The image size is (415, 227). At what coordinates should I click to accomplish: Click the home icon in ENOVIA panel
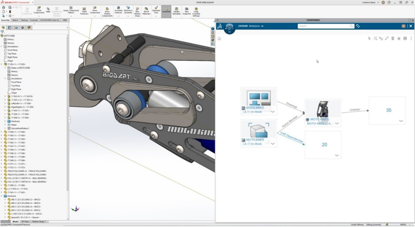pyautogui.click(x=219, y=38)
